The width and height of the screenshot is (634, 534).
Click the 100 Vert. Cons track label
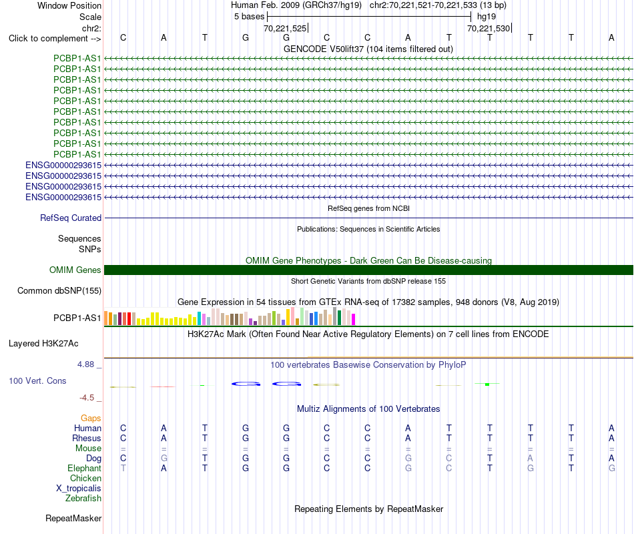point(37,380)
